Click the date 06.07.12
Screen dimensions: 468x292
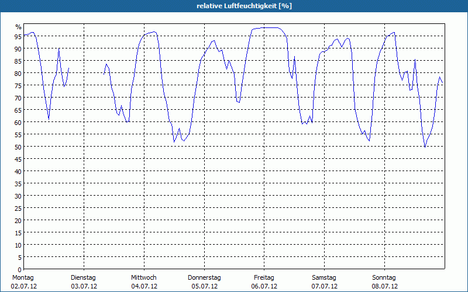(x=264, y=287)
